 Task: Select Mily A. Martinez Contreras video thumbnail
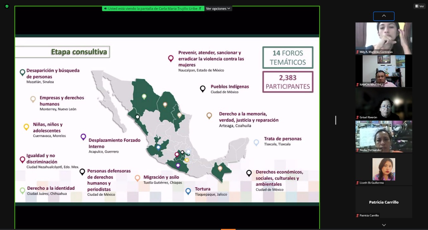pyautogui.click(x=384, y=38)
